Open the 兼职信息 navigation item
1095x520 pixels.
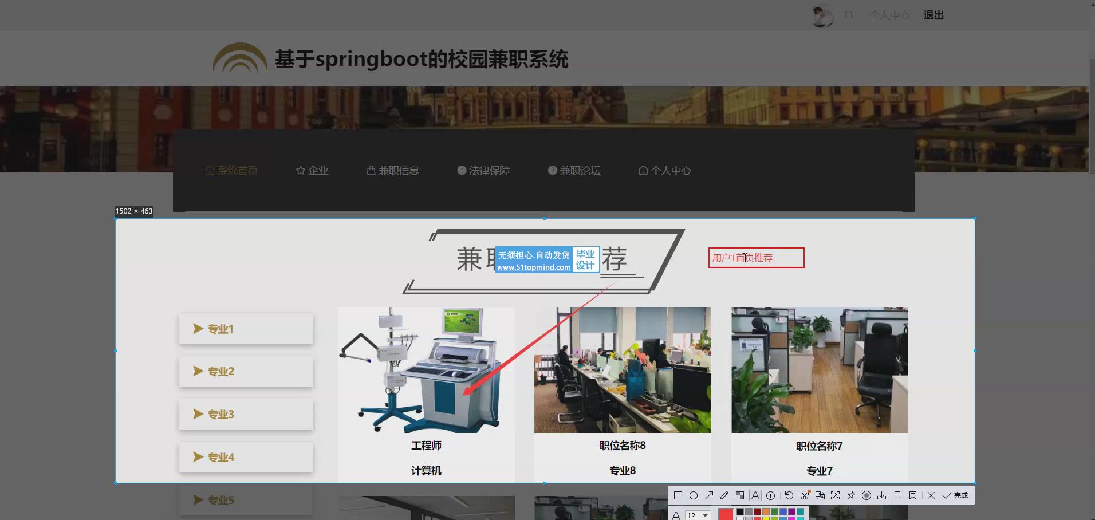point(393,171)
